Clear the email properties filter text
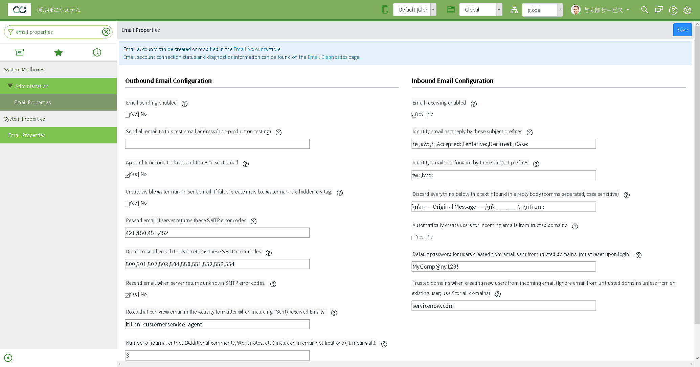700x367 pixels. [x=106, y=31]
